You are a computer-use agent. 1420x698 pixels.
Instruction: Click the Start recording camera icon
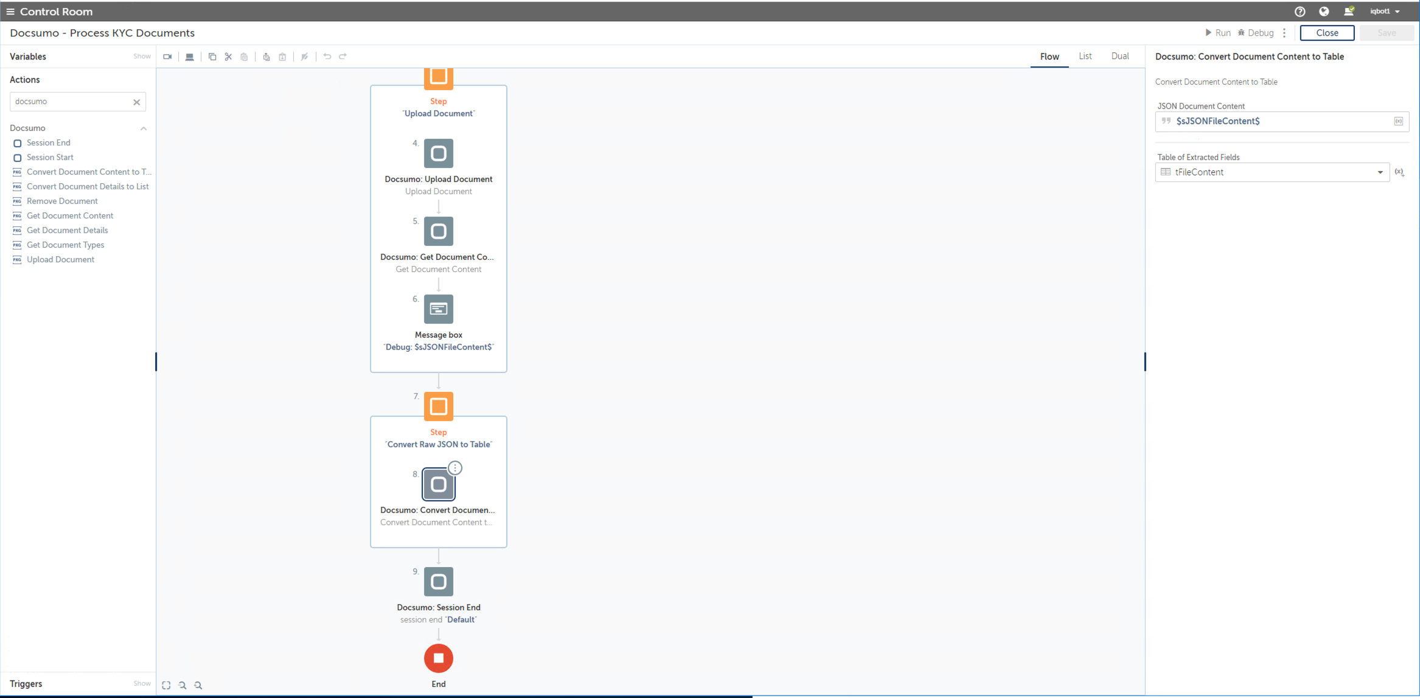[x=167, y=57]
